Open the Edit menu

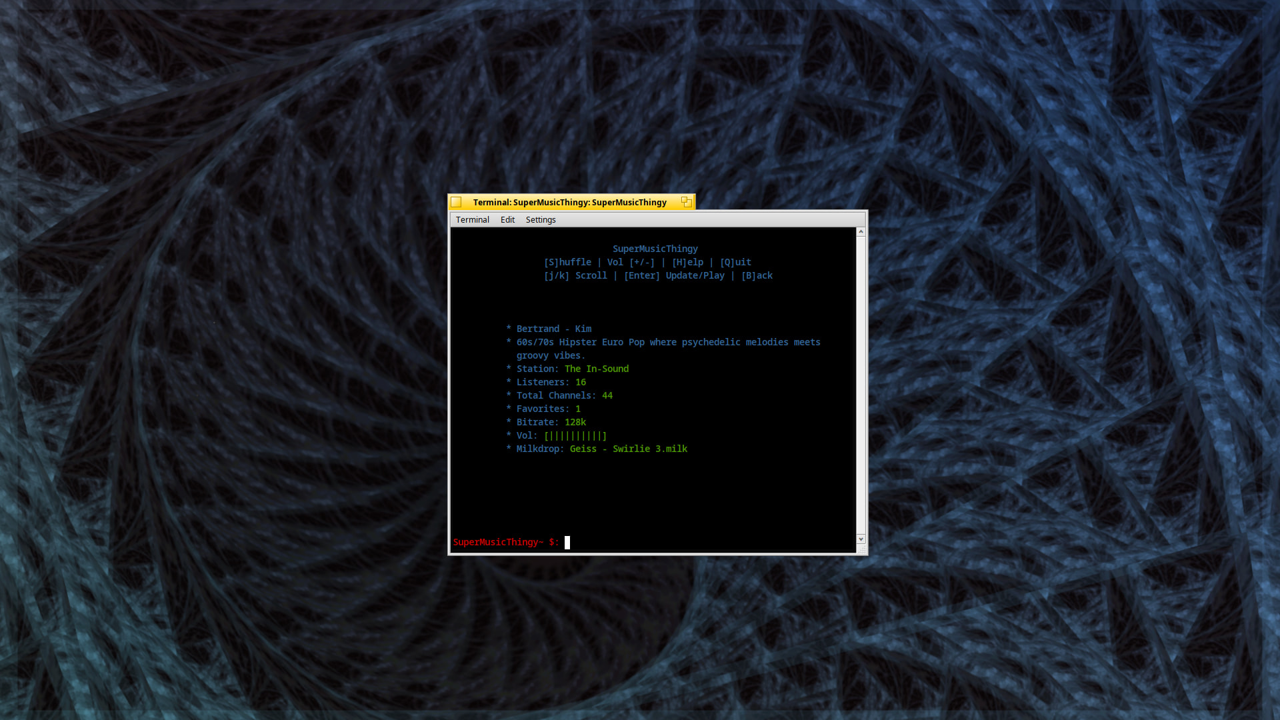(x=507, y=219)
